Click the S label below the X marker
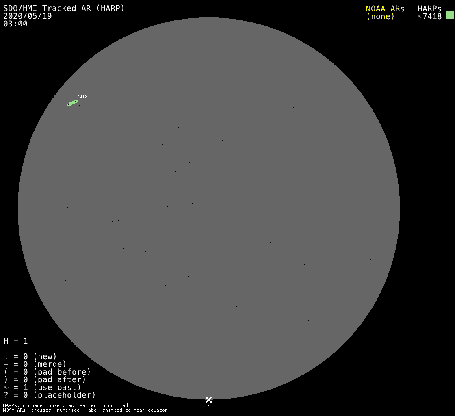Viewport: 455px width, 416px height. (208, 405)
